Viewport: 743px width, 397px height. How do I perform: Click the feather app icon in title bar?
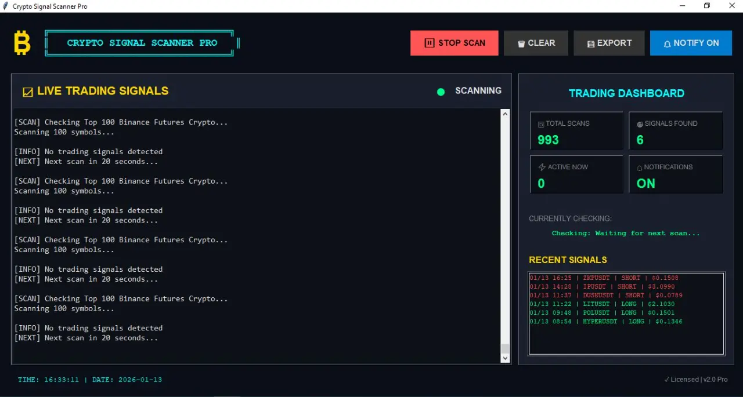coord(5,6)
